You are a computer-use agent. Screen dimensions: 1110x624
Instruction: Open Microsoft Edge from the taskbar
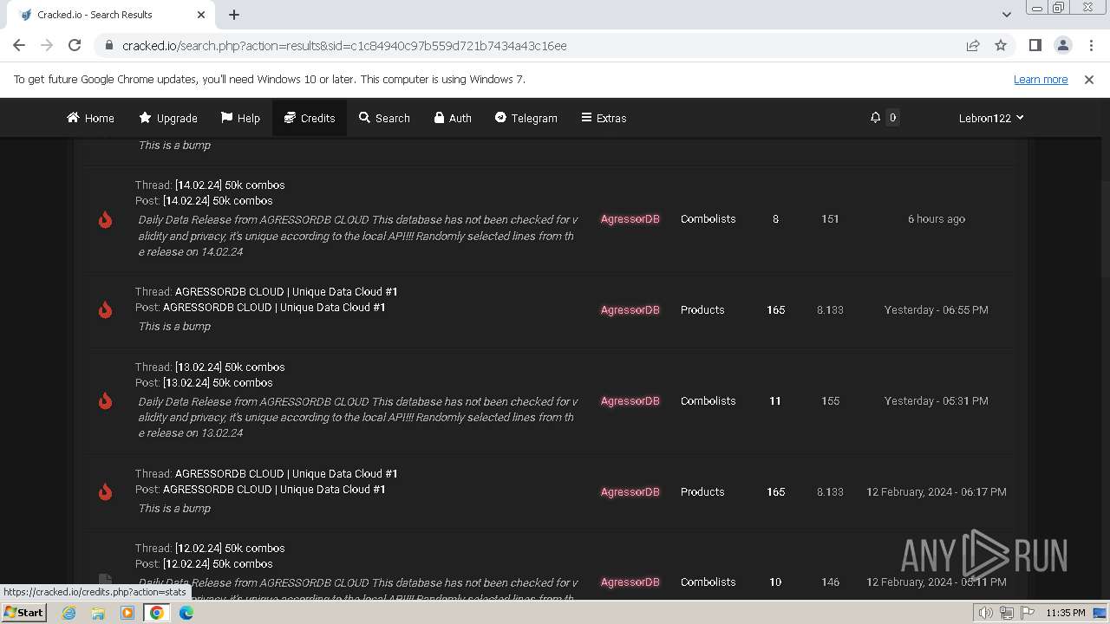[186, 613]
